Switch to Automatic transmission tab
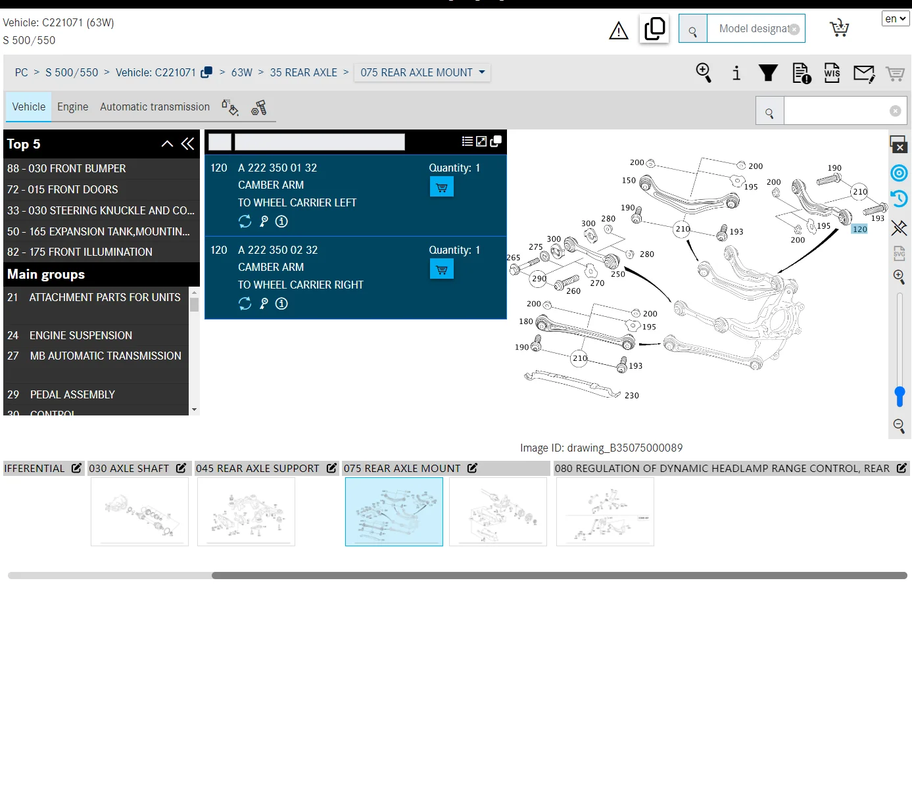The height and width of the screenshot is (800, 912). pyautogui.click(x=155, y=106)
